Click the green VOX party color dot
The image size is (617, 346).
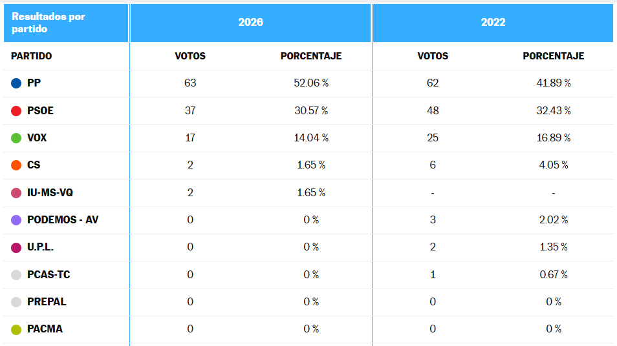click(x=17, y=138)
